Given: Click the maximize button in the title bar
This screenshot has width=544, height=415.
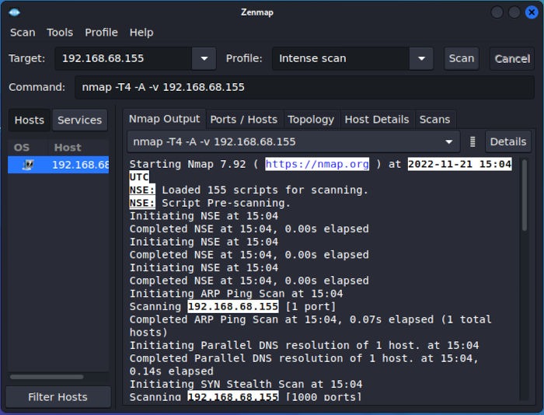Looking at the screenshot, I should pyautogui.click(x=514, y=12).
